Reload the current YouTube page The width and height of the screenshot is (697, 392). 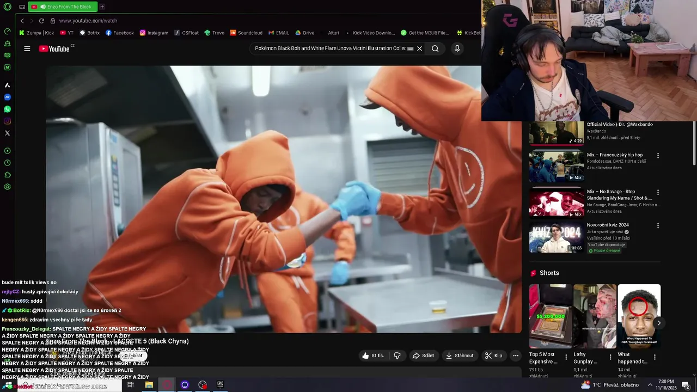41,21
